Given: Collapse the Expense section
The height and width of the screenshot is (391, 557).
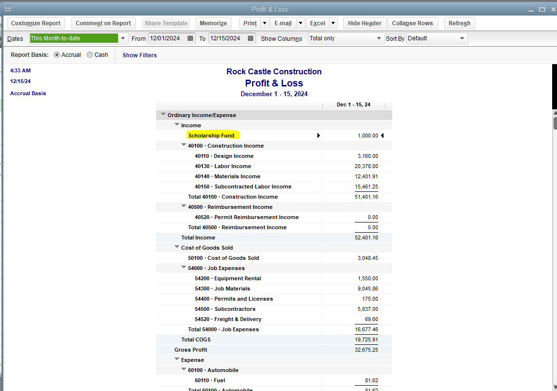Looking at the screenshot, I should click(x=177, y=359).
